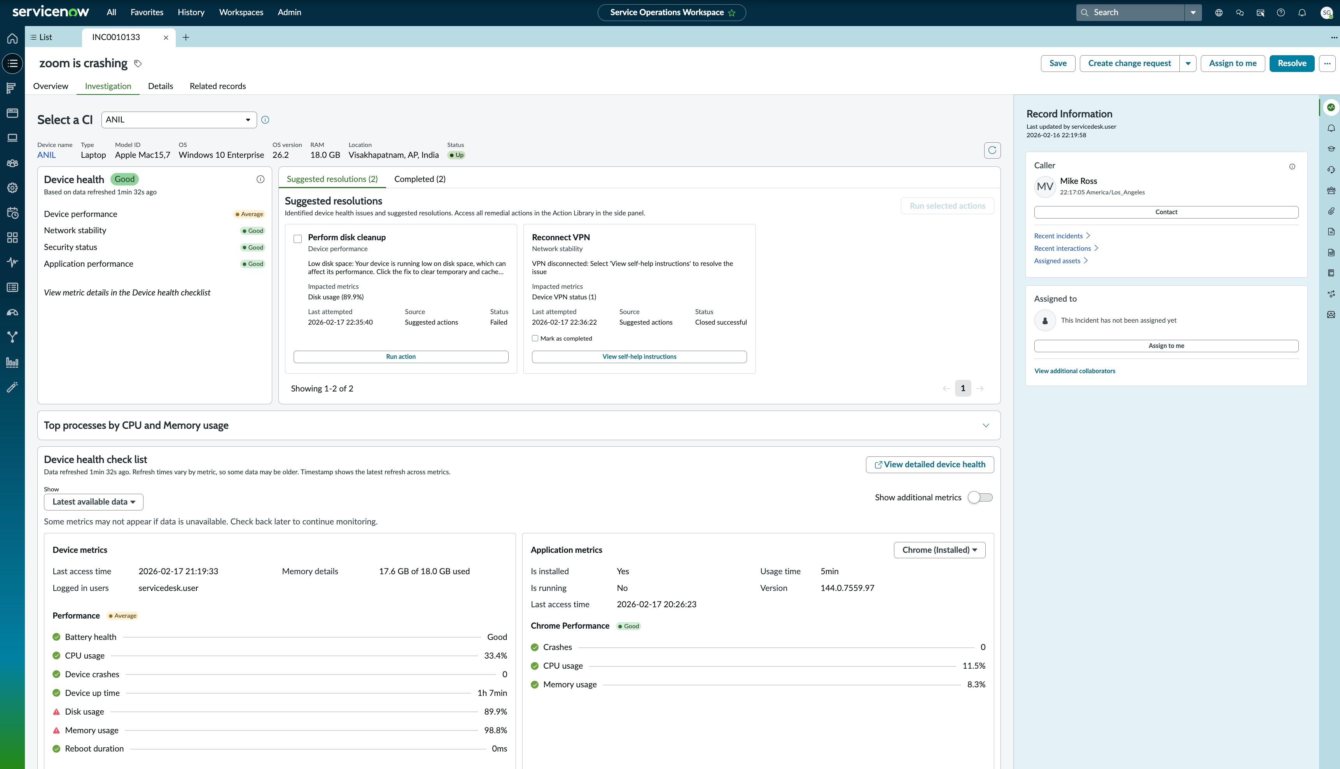Tick the Mark as completed checkbox
1340x769 pixels.
pyautogui.click(x=535, y=339)
